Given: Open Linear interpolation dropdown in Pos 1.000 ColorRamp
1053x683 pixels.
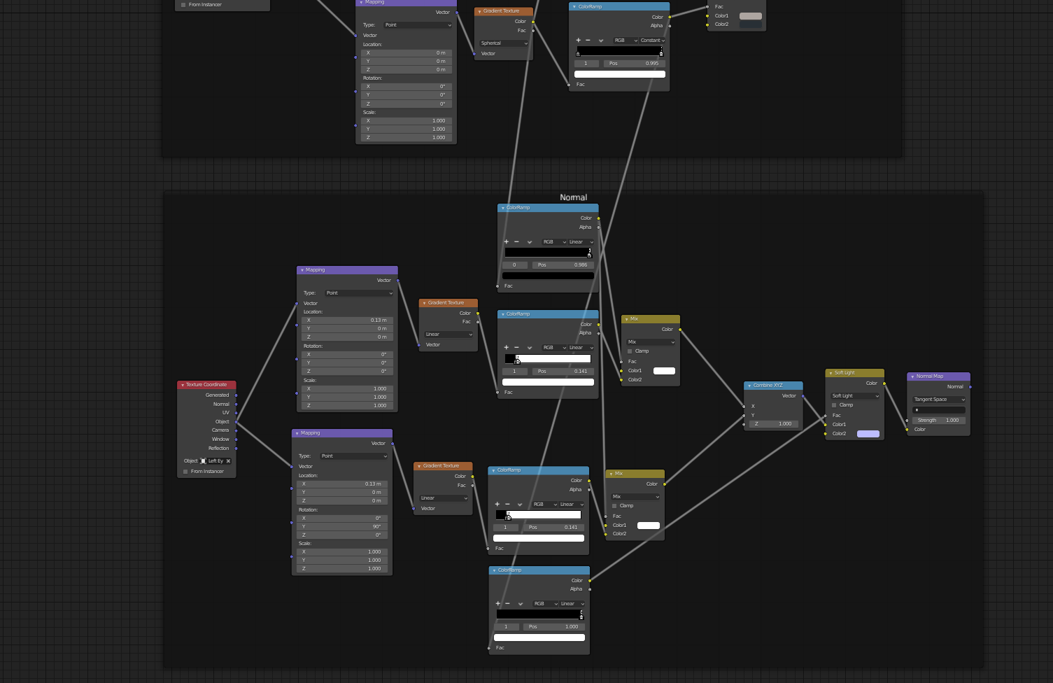Looking at the screenshot, I should click(572, 603).
